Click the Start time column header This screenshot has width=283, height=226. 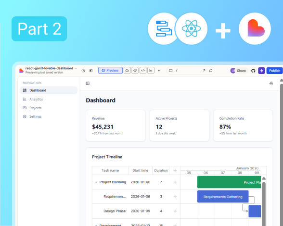click(141, 170)
